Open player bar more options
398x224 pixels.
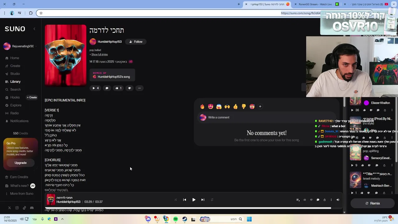[x=331, y=200]
